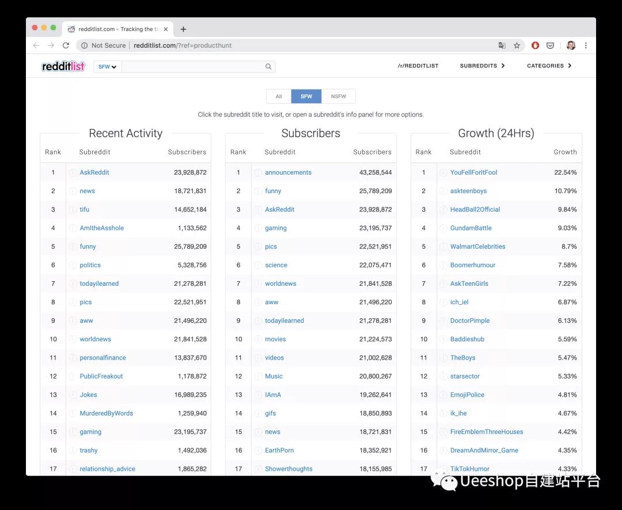The width and height of the screenshot is (622, 510).
Task: Open the Boomerhumour subreddit link
Action: coord(473,265)
